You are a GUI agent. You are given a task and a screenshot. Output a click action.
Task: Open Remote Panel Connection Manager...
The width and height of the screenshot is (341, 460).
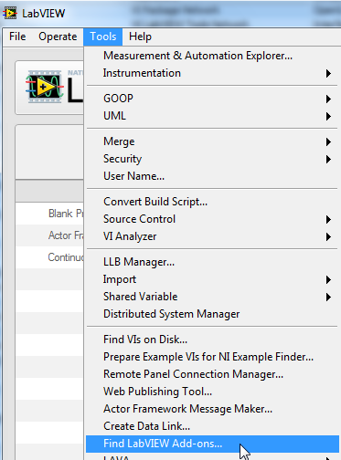click(212, 374)
